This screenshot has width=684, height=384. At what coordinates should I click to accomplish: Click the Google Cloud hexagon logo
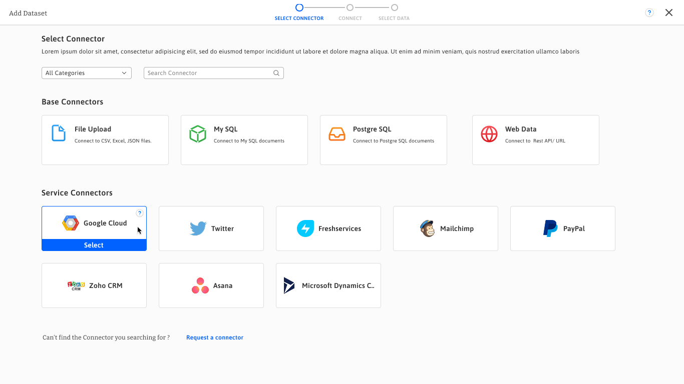tap(71, 223)
